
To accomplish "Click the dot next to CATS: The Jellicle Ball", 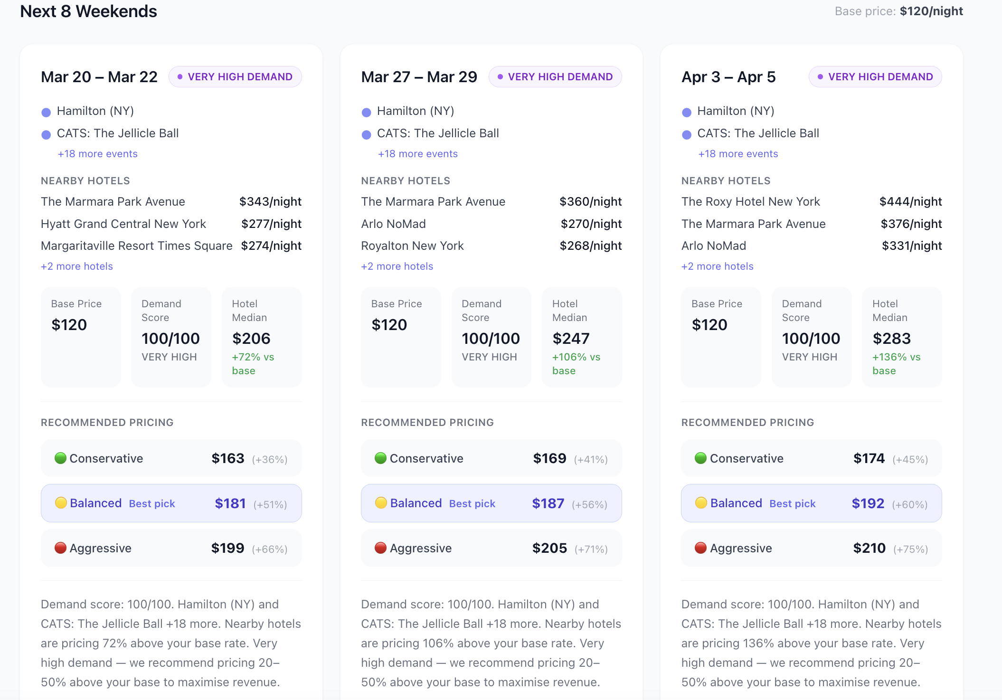I will pyautogui.click(x=46, y=134).
